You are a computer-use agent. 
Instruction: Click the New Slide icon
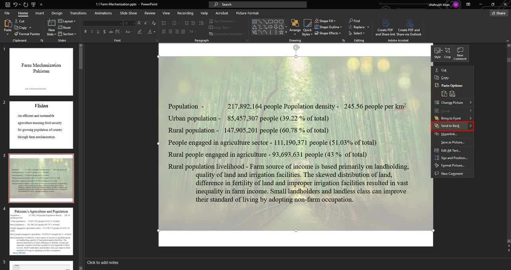point(51,23)
